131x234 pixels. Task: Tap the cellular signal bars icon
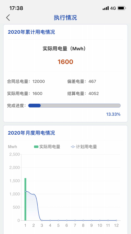tap(106, 8)
